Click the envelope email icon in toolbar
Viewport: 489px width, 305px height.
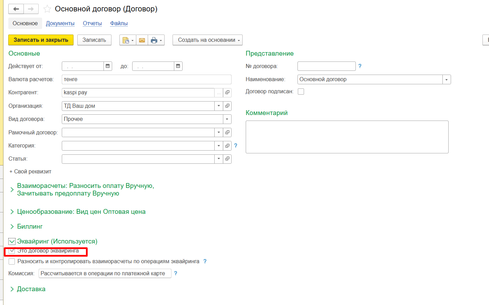142,40
